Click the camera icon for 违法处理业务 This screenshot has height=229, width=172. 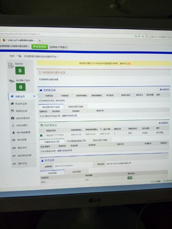[x=13, y=118]
